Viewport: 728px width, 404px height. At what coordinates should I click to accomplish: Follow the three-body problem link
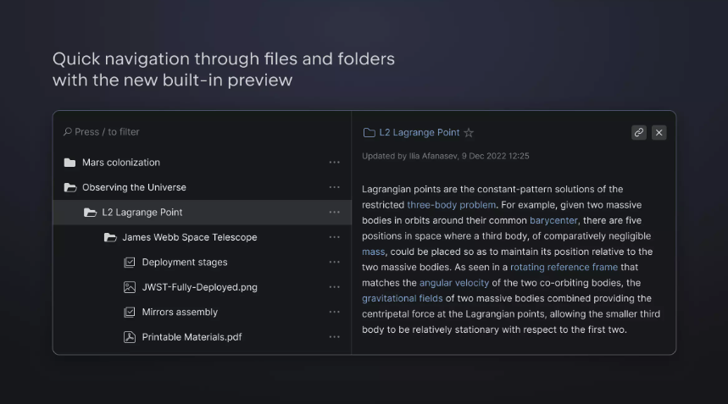click(451, 205)
